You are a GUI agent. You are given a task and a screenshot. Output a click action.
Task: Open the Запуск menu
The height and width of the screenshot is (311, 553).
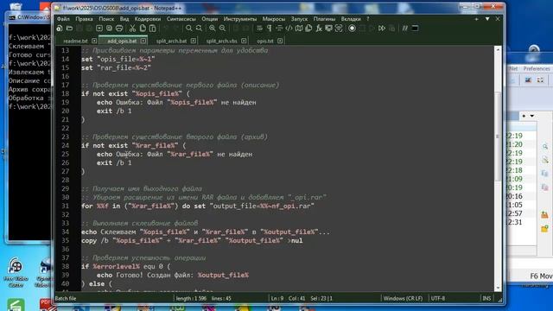tap(299, 19)
